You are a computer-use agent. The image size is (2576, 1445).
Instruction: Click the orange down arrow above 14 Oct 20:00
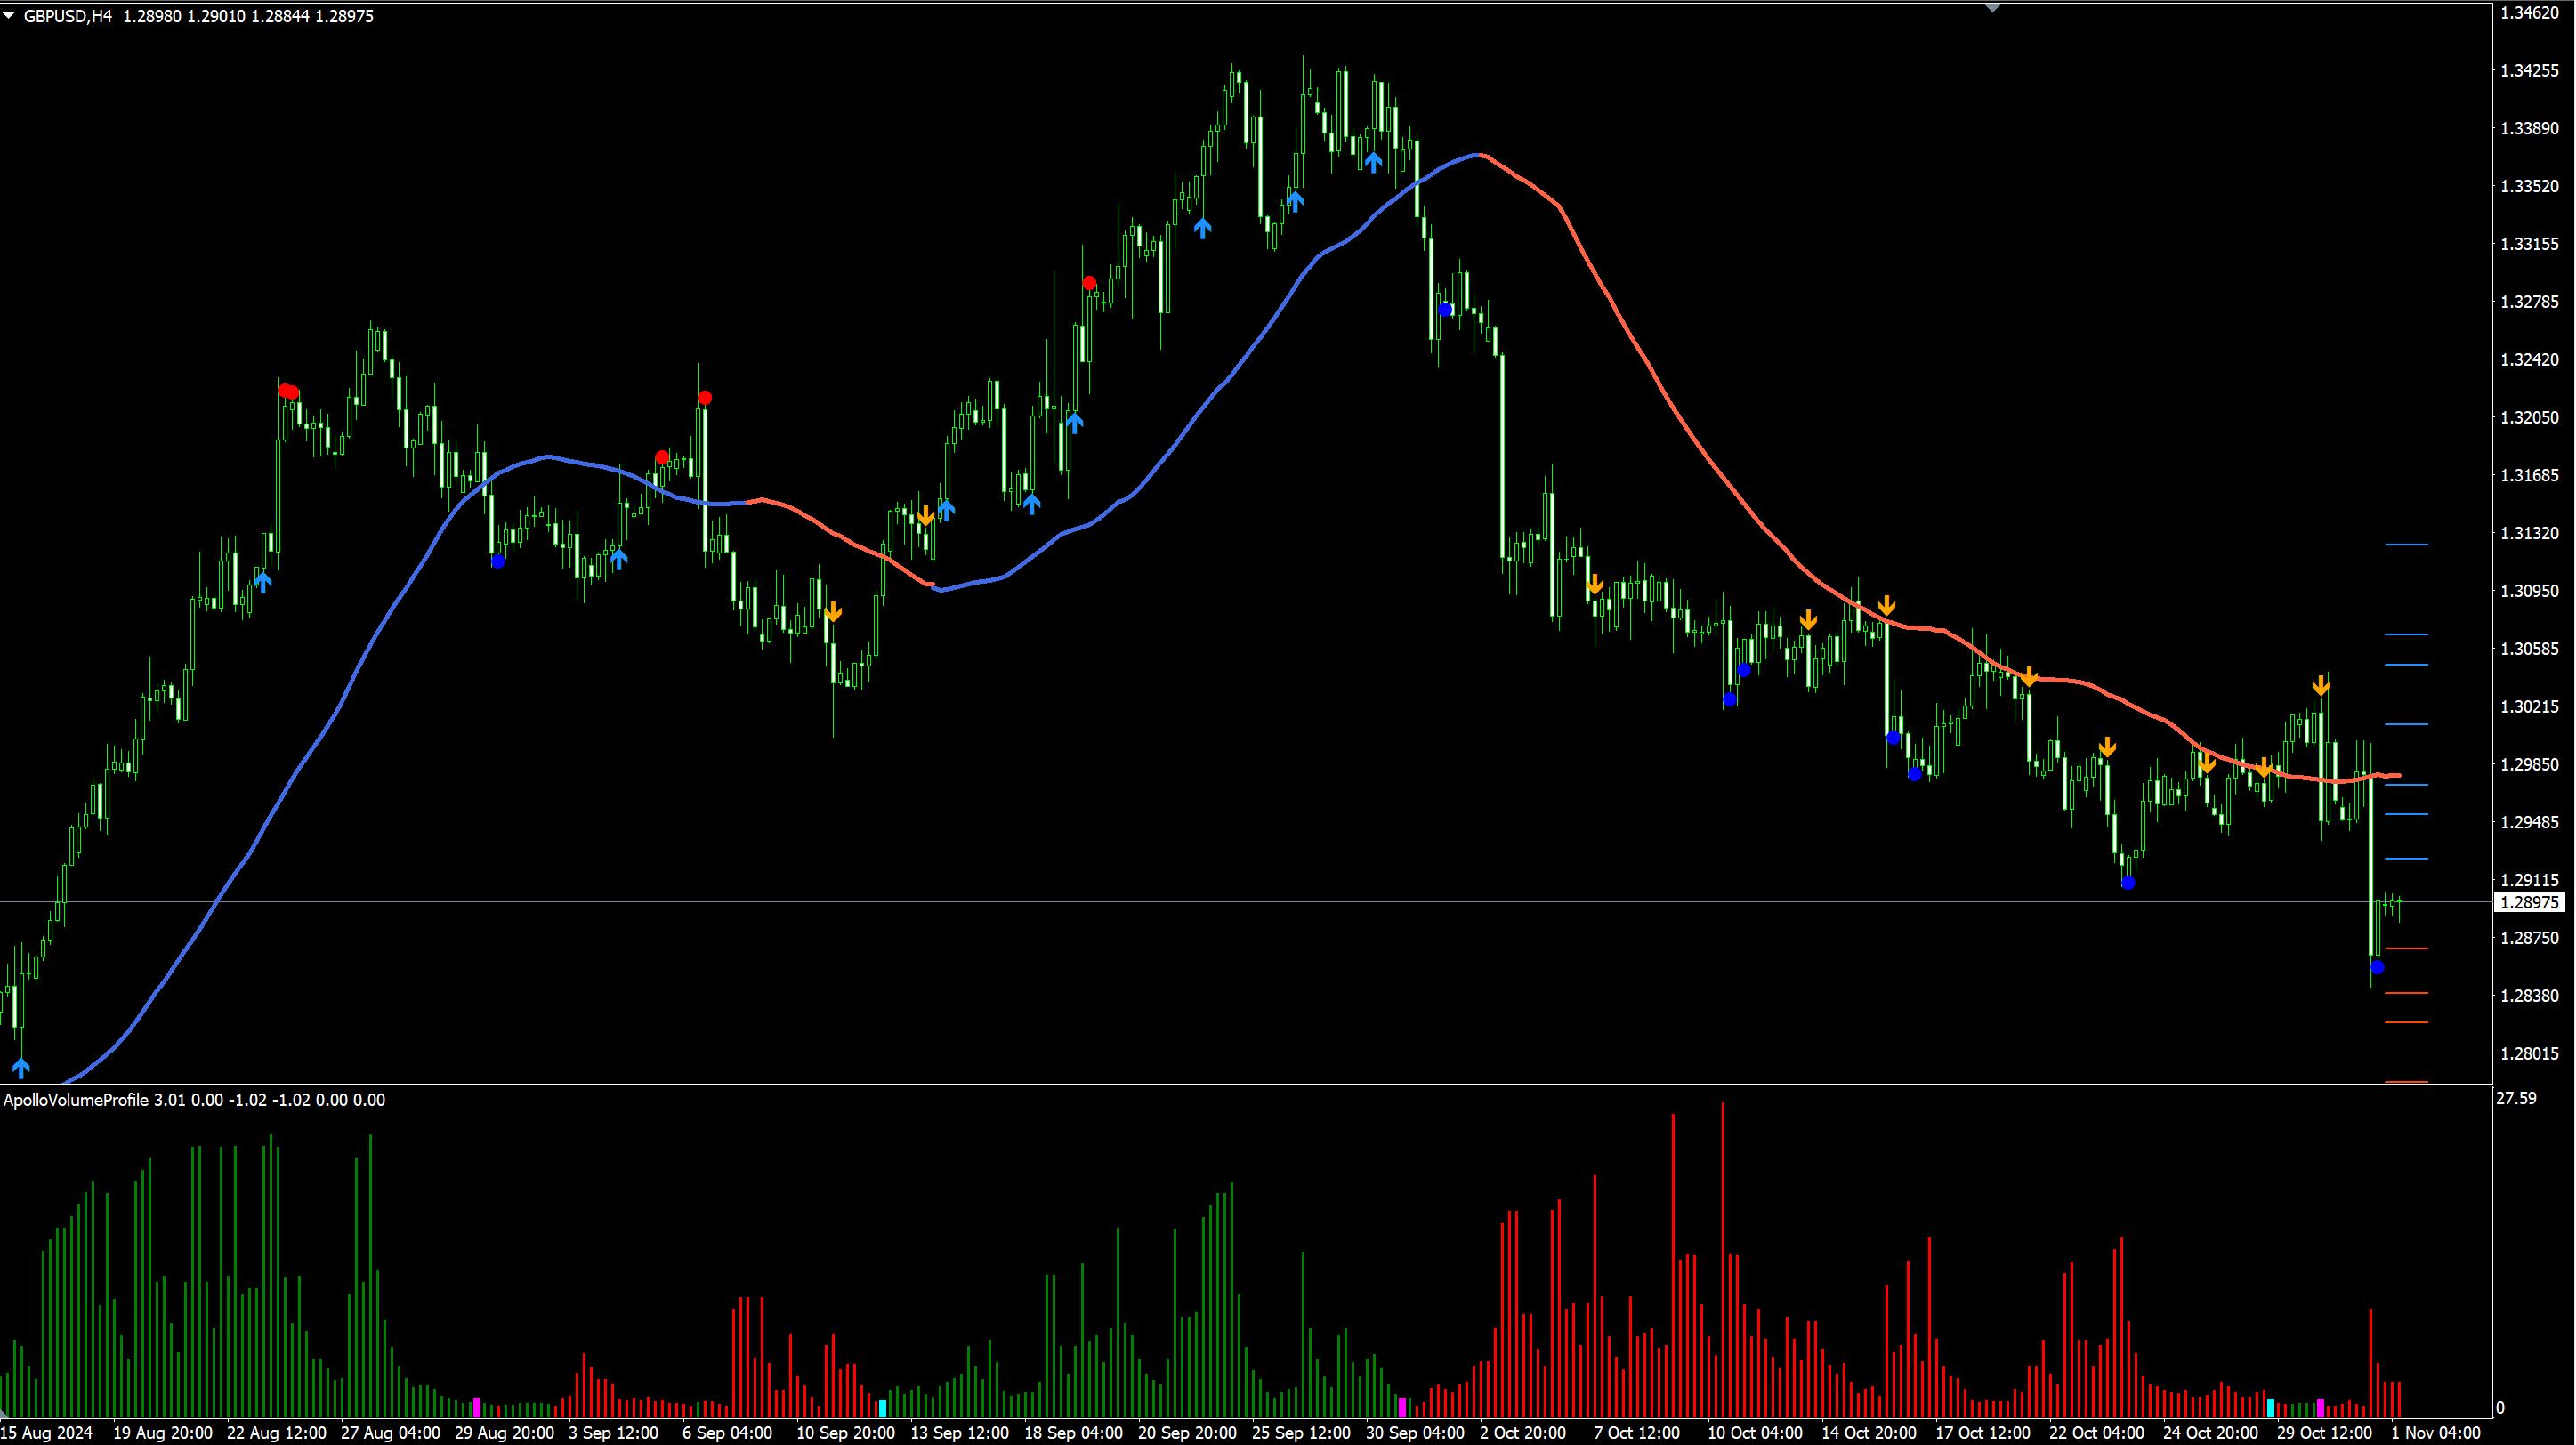[1887, 606]
